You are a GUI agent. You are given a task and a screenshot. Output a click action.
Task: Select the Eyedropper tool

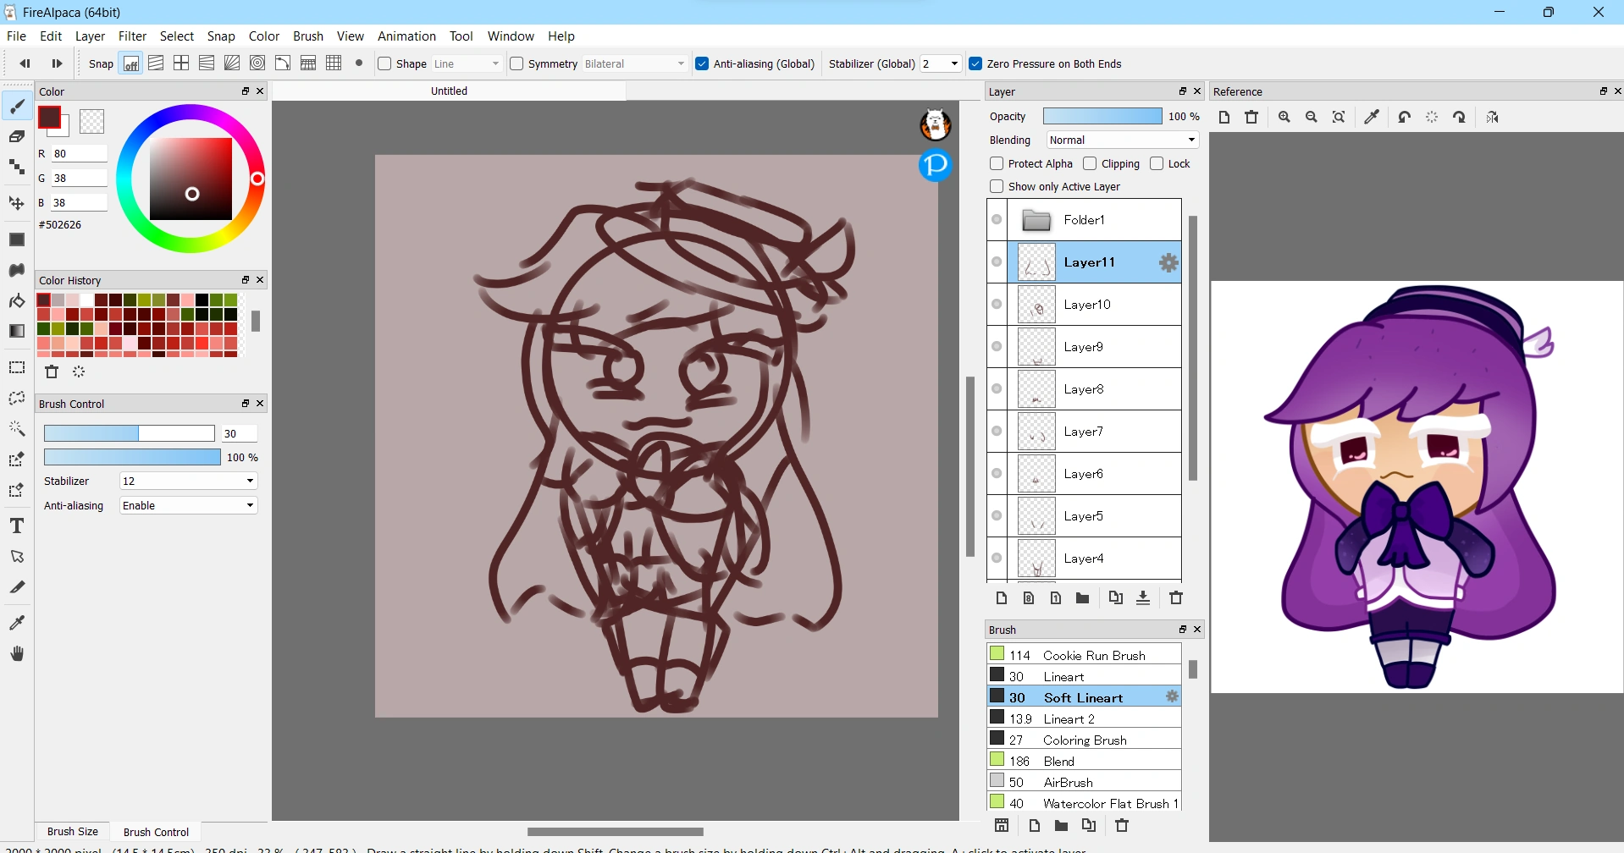[x=17, y=622]
